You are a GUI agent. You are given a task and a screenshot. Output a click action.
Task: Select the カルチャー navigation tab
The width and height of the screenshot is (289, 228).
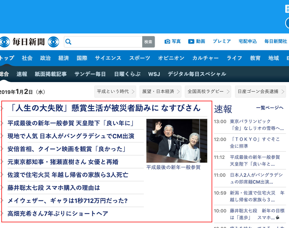tap(205, 58)
